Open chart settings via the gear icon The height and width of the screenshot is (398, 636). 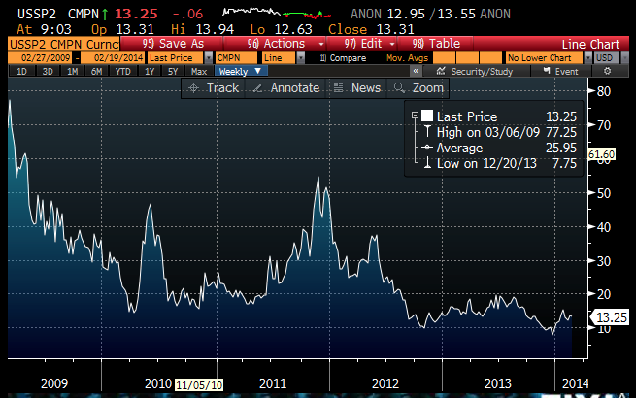(x=607, y=71)
